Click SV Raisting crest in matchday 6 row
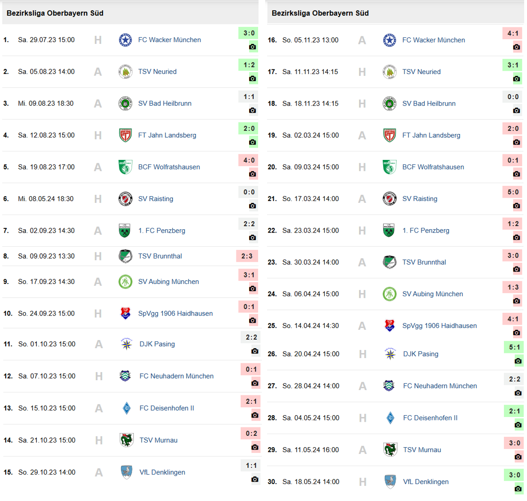Screen dimensions: 527x501 pyautogui.click(x=125, y=199)
